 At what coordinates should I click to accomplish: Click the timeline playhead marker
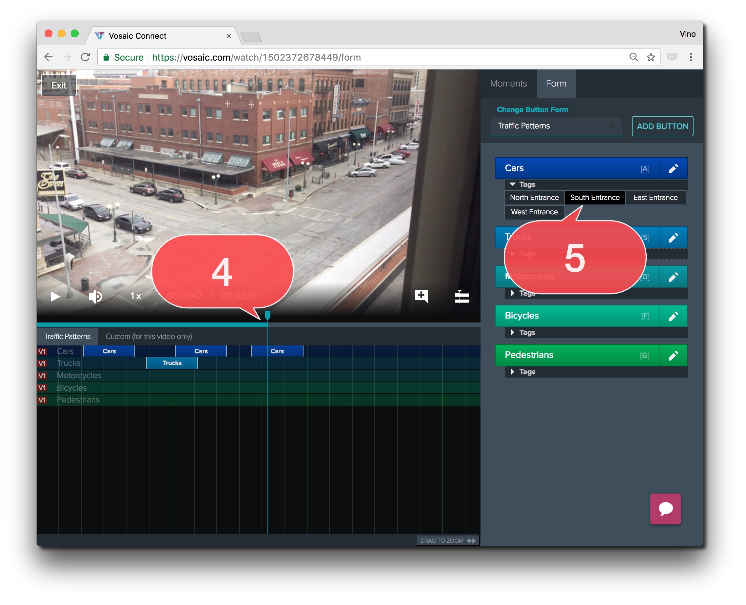coord(267,315)
